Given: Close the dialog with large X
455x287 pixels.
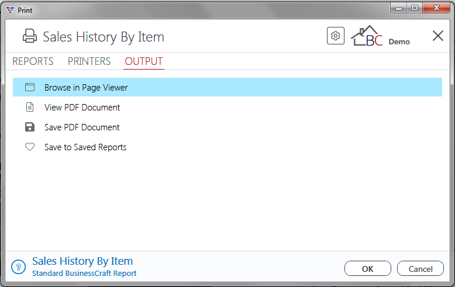Looking at the screenshot, I should (x=438, y=36).
